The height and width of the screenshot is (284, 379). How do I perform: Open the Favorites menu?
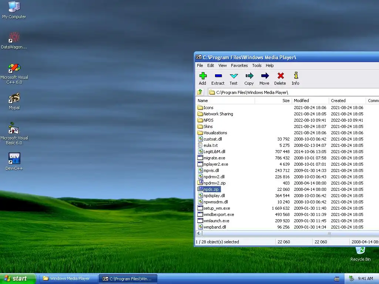239,65
